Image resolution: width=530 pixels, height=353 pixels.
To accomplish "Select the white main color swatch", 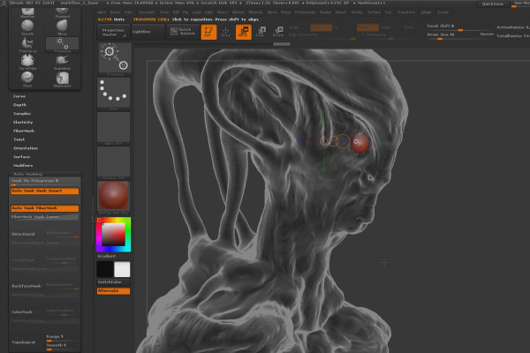I will tap(122, 269).
